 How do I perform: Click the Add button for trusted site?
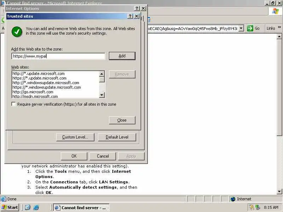point(122,56)
